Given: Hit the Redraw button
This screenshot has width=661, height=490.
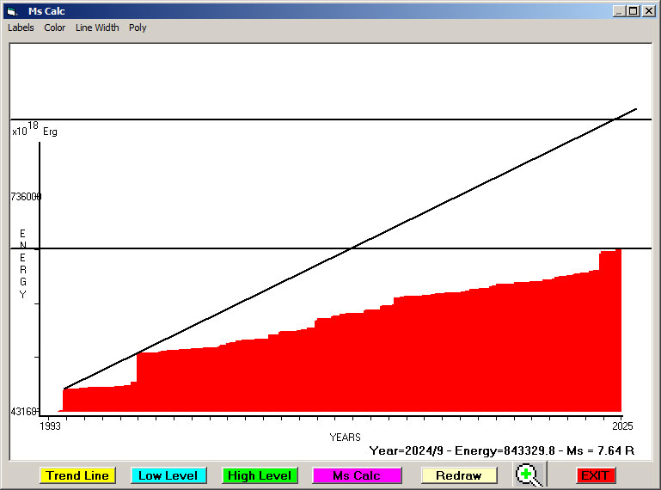Looking at the screenshot, I should click(x=459, y=475).
